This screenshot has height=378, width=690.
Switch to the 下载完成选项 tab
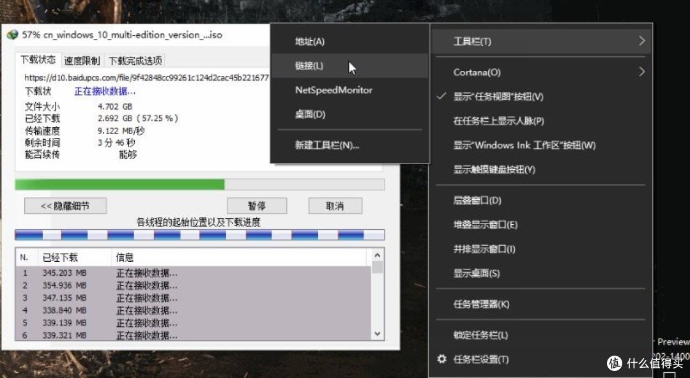(135, 59)
